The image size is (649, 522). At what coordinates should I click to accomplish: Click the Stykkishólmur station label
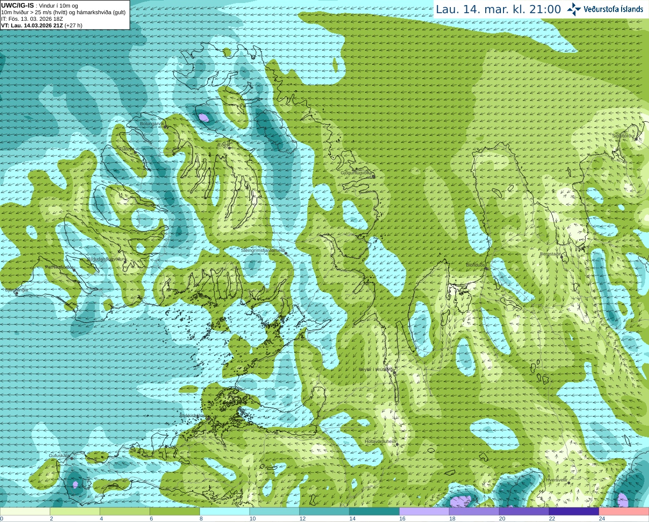(194, 416)
